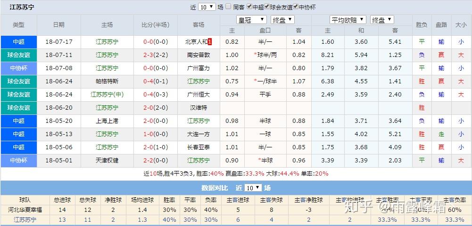Open the 1-0(0-0) score link

tap(155, 134)
